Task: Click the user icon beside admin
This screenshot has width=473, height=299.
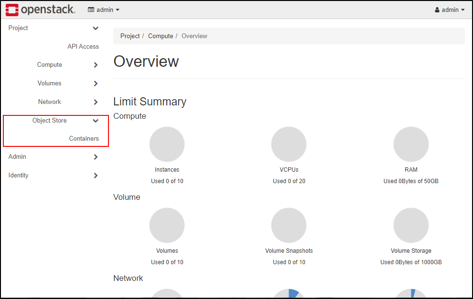Action: point(437,10)
